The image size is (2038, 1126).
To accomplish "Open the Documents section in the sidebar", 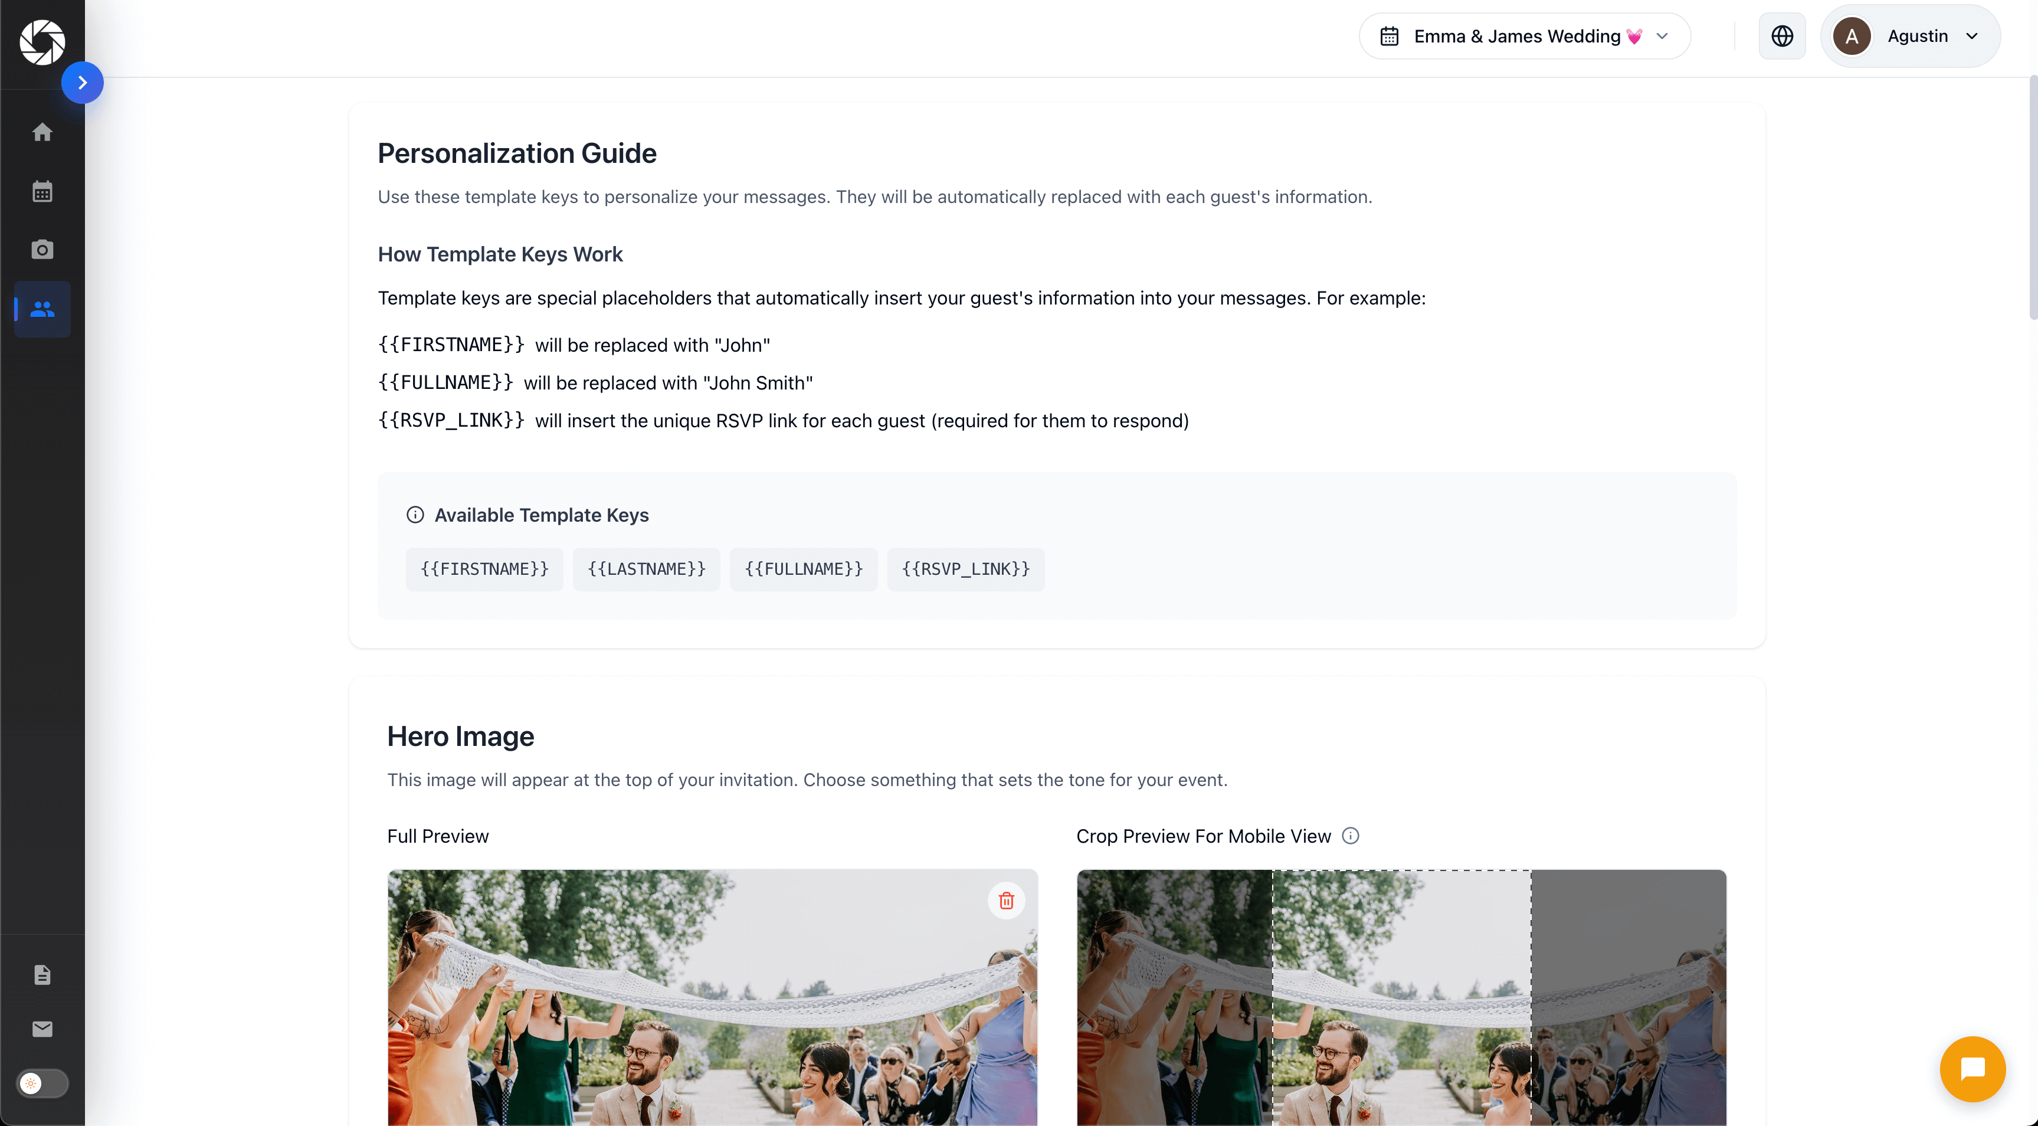I will tap(42, 974).
